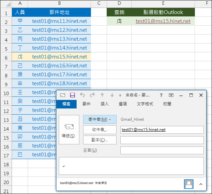
Task: Click test01@ms15.hinet.net in the people pane
Action: coord(77,183)
